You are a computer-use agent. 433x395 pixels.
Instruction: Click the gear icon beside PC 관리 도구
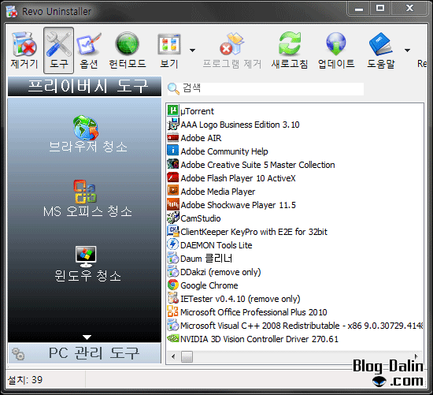[18, 354]
